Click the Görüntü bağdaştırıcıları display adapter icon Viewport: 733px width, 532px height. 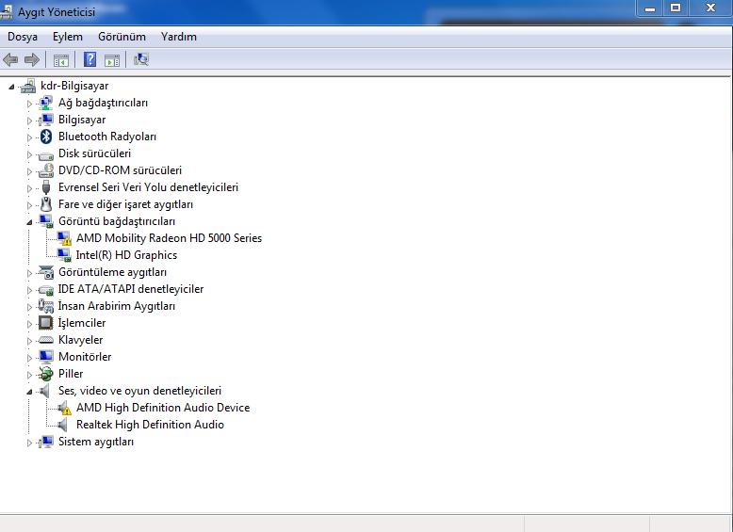[x=46, y=221]
